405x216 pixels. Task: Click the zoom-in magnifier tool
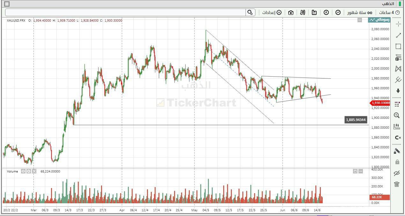point(397,115)
